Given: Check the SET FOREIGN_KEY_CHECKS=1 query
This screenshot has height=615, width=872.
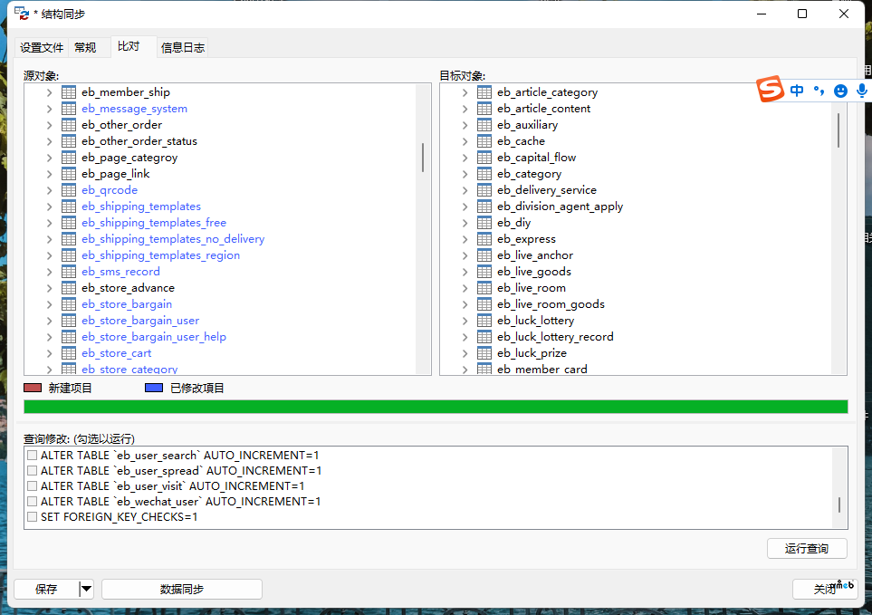Looking at the screenshot, I should [33, 517].
